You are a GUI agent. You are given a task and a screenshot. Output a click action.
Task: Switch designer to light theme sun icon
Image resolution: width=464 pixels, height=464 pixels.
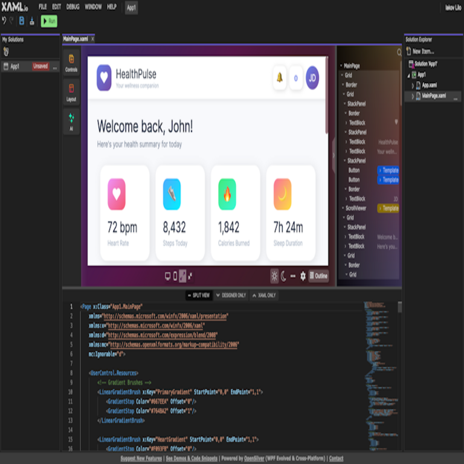point(274,276)
